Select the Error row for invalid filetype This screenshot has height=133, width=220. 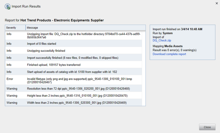coord(74,80)
